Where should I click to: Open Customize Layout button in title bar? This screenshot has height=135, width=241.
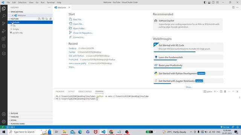click(x=217, y=2)
